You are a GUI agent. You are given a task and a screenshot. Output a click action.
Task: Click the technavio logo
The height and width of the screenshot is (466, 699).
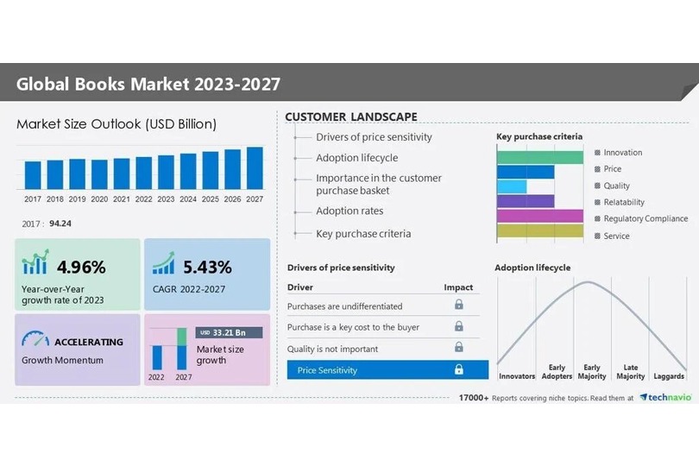[x=665, y=397]
